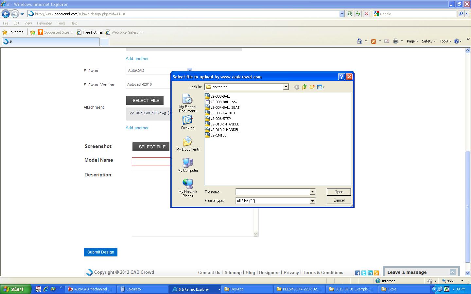Image resolution: width=471 pixels, height=294 pixels.
Task: Click the Model Name input field
Action: (x=151, y=162)
